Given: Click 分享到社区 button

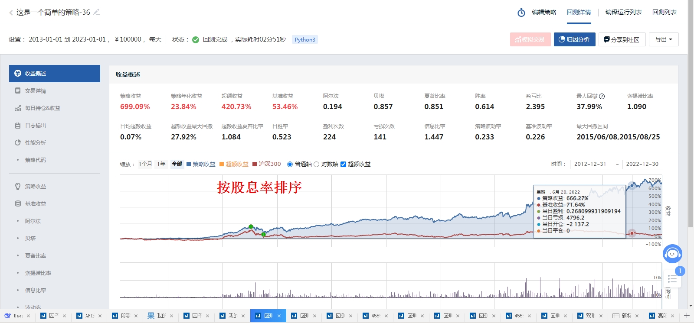Looking at the screenshot, I should click(622, 39).
